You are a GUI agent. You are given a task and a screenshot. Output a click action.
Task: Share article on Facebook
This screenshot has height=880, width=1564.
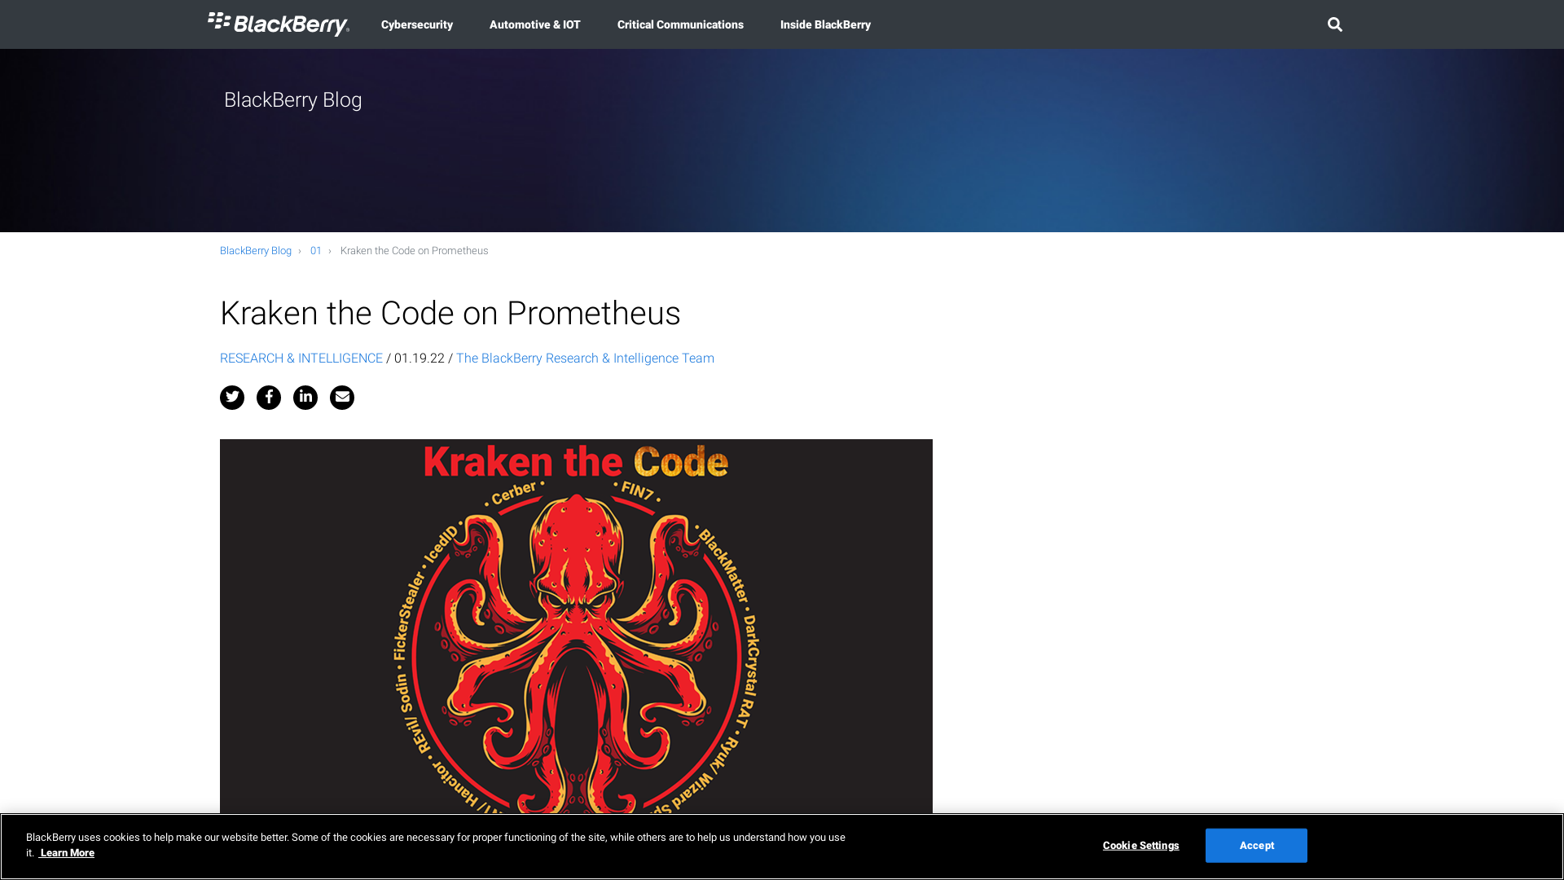pos(269,398)
